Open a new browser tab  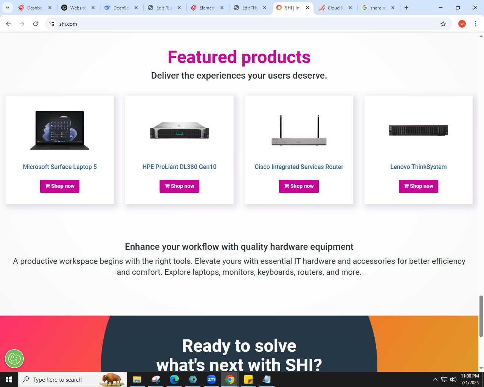(406, 8)
